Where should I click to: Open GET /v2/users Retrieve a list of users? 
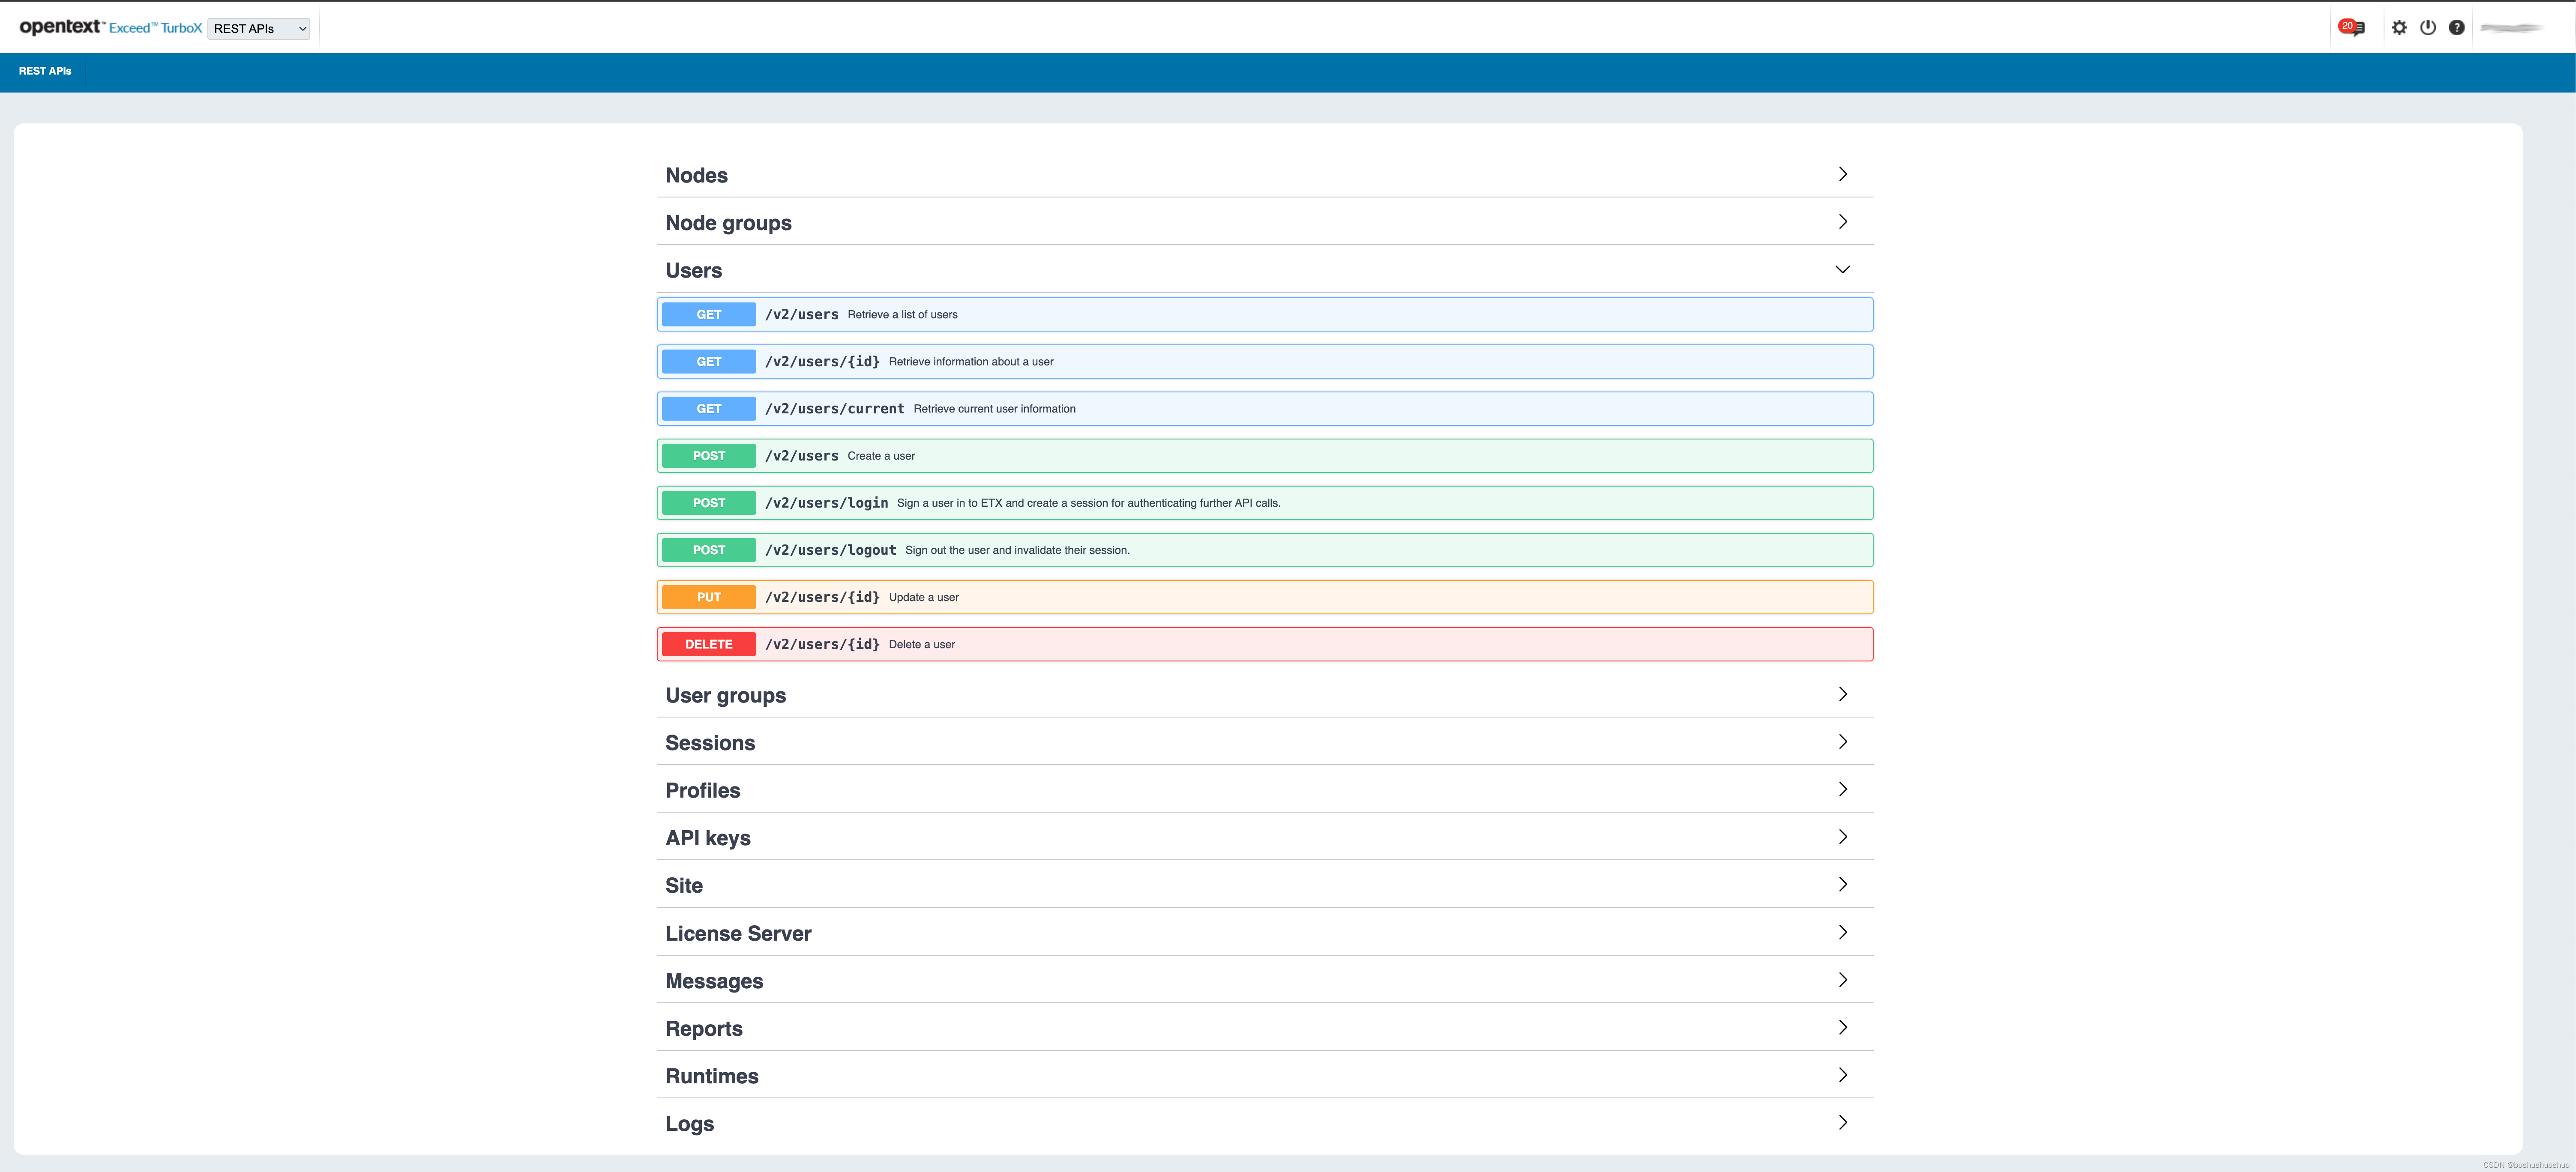tap(1264, 314)
